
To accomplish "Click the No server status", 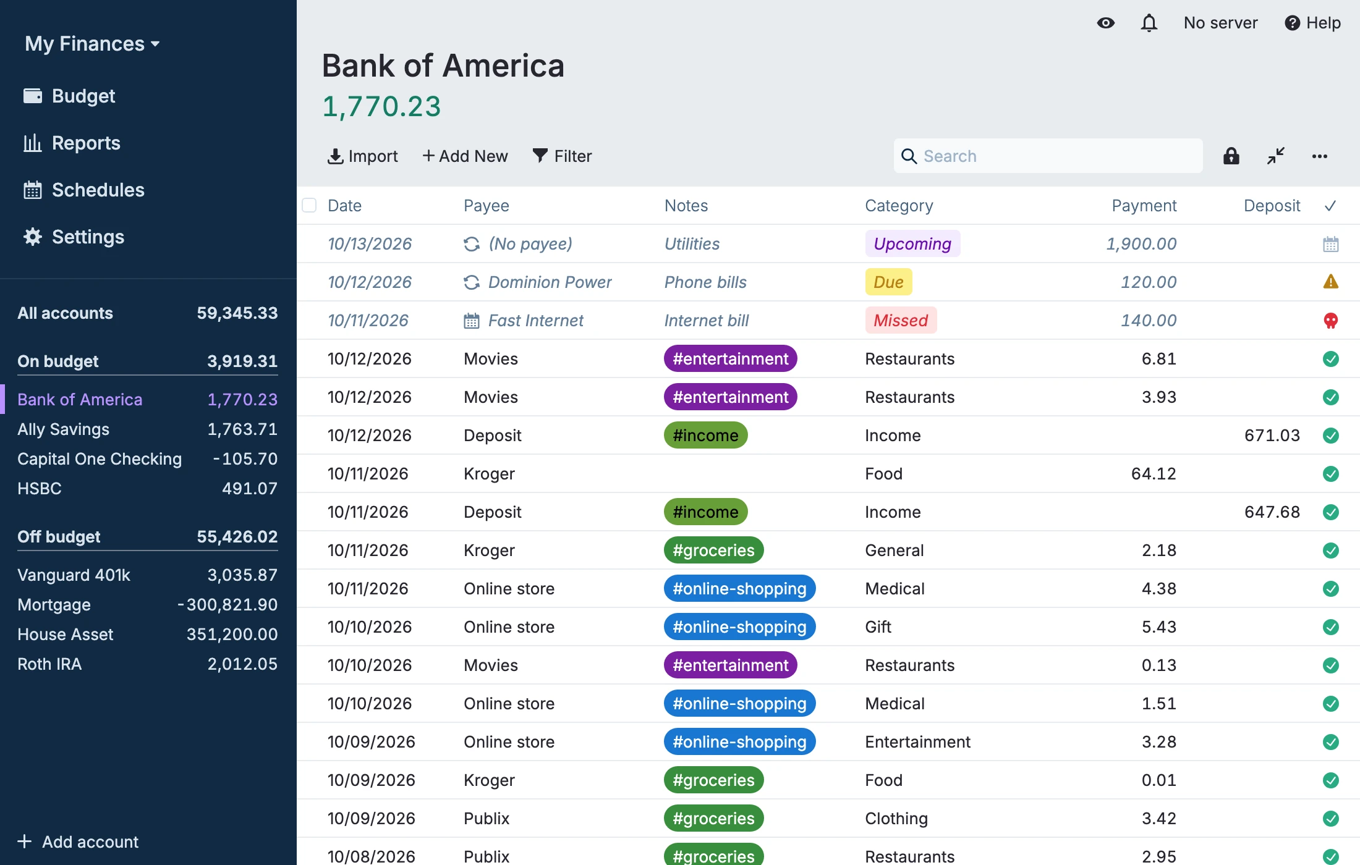I will coord(1220,23).
